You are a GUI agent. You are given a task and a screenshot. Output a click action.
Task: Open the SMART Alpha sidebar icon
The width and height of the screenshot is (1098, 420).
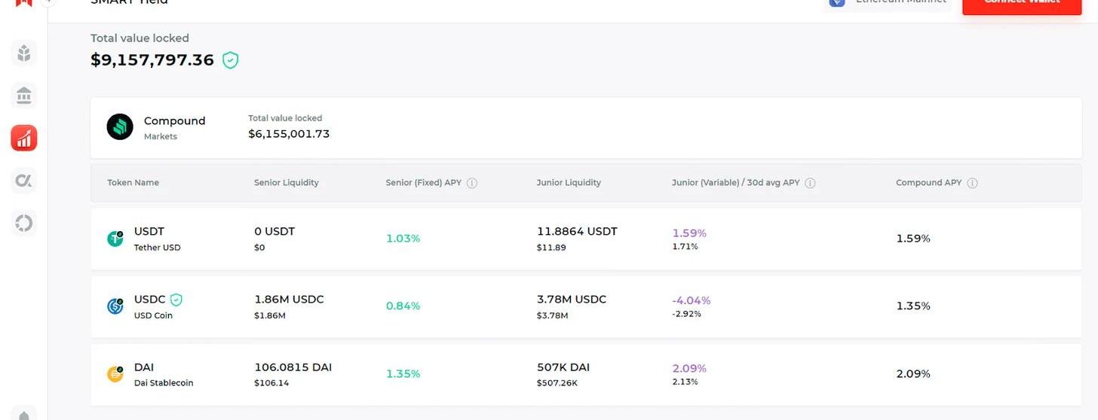[x=24, y=181]
